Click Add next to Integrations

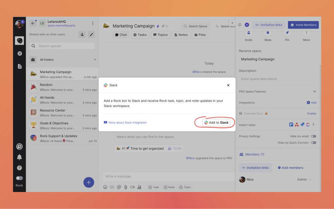[x=311, y=102]
